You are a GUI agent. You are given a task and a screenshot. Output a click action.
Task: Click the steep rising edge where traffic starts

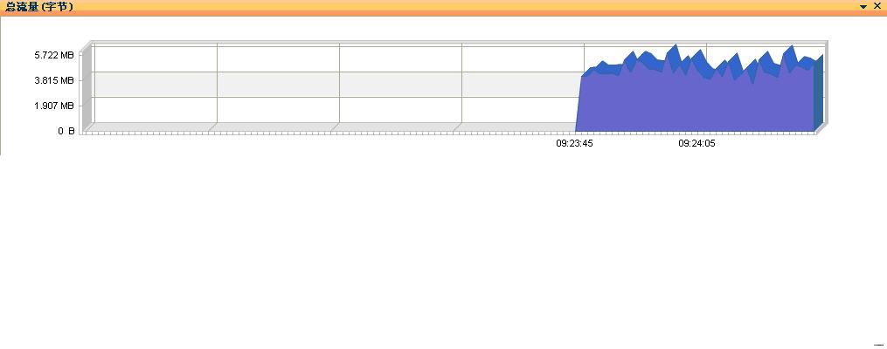click(x=579, y=105)
